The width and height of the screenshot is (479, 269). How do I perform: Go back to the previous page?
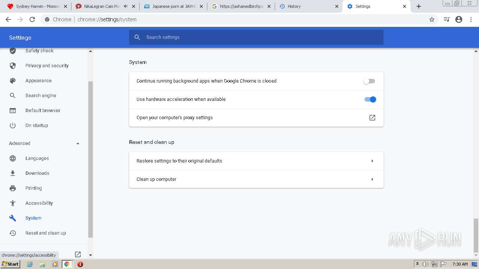tap(8, 19)
